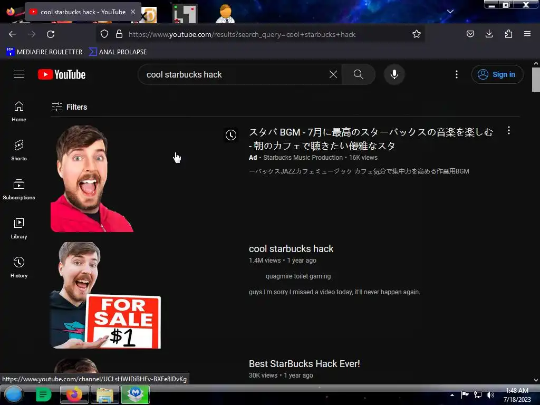
Task: Open the Firefox downloads arrow icon
Action: 489,34
